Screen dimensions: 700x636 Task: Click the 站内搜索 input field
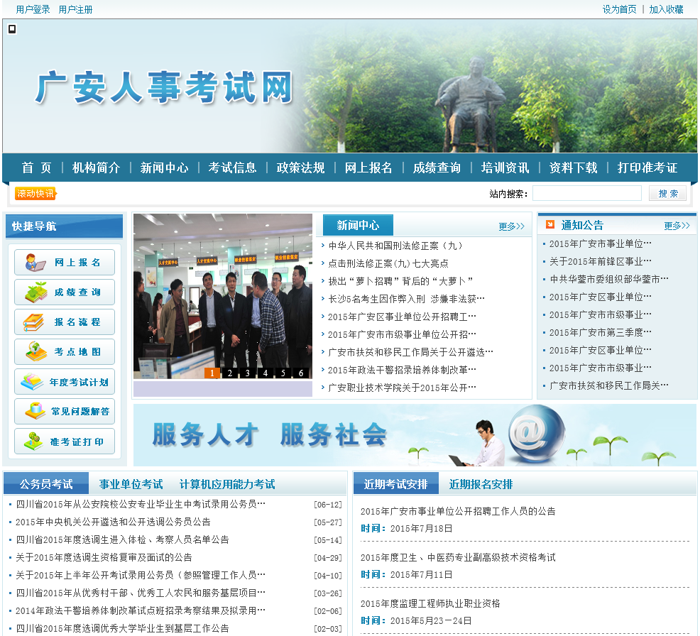(x=587, y=193)
